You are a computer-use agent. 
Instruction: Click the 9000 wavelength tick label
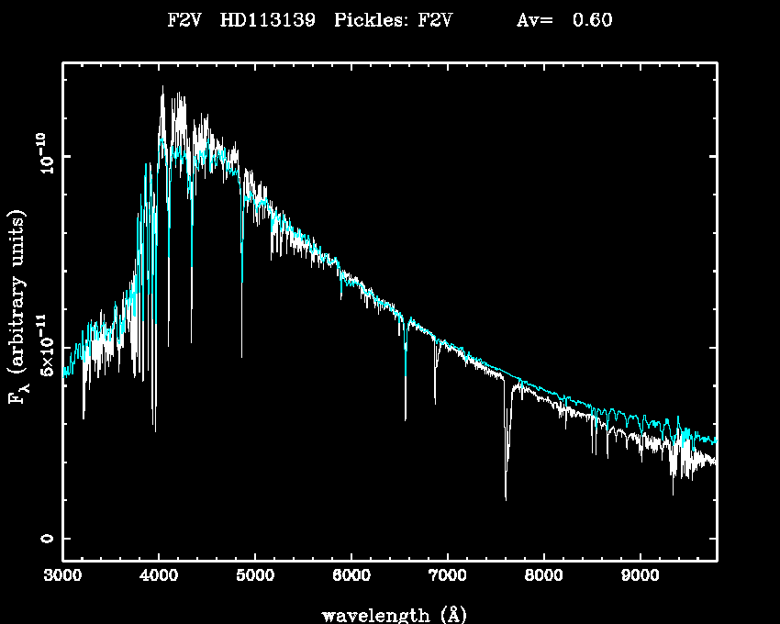(x=640, y=576)
